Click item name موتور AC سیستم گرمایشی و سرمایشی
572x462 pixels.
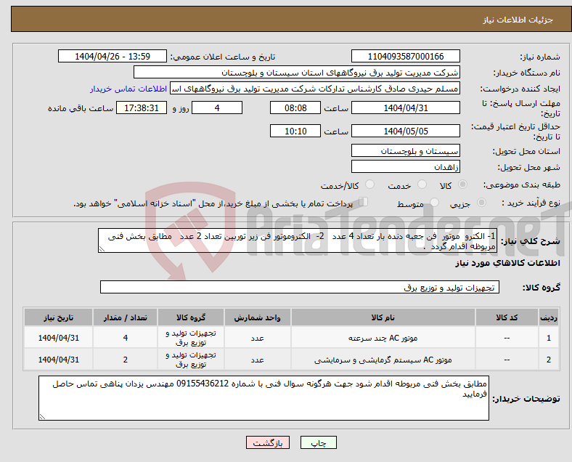[x=383, y=360]
